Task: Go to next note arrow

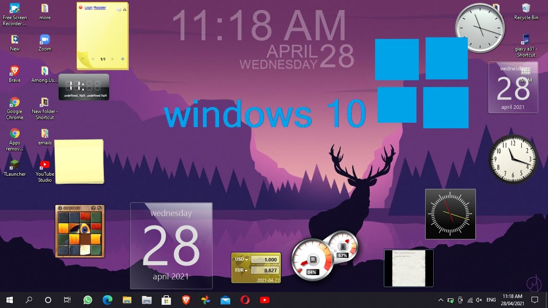Action: [113, 59]
